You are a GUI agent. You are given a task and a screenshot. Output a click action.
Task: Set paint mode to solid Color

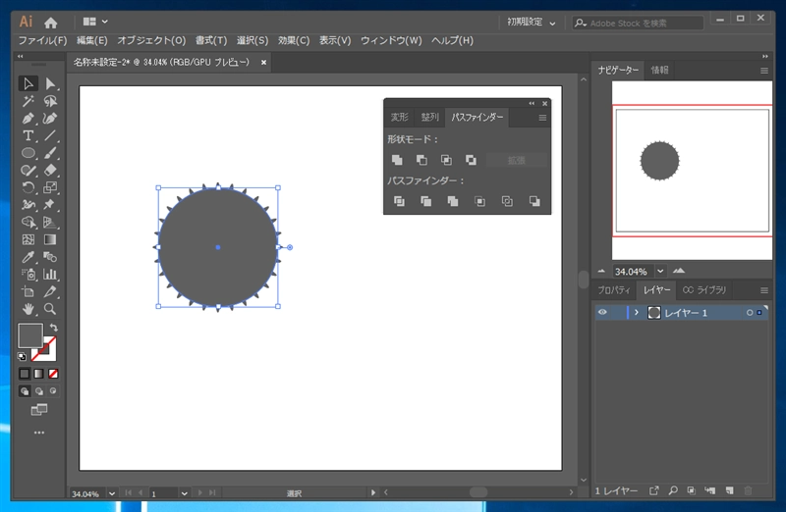[25, 374]
